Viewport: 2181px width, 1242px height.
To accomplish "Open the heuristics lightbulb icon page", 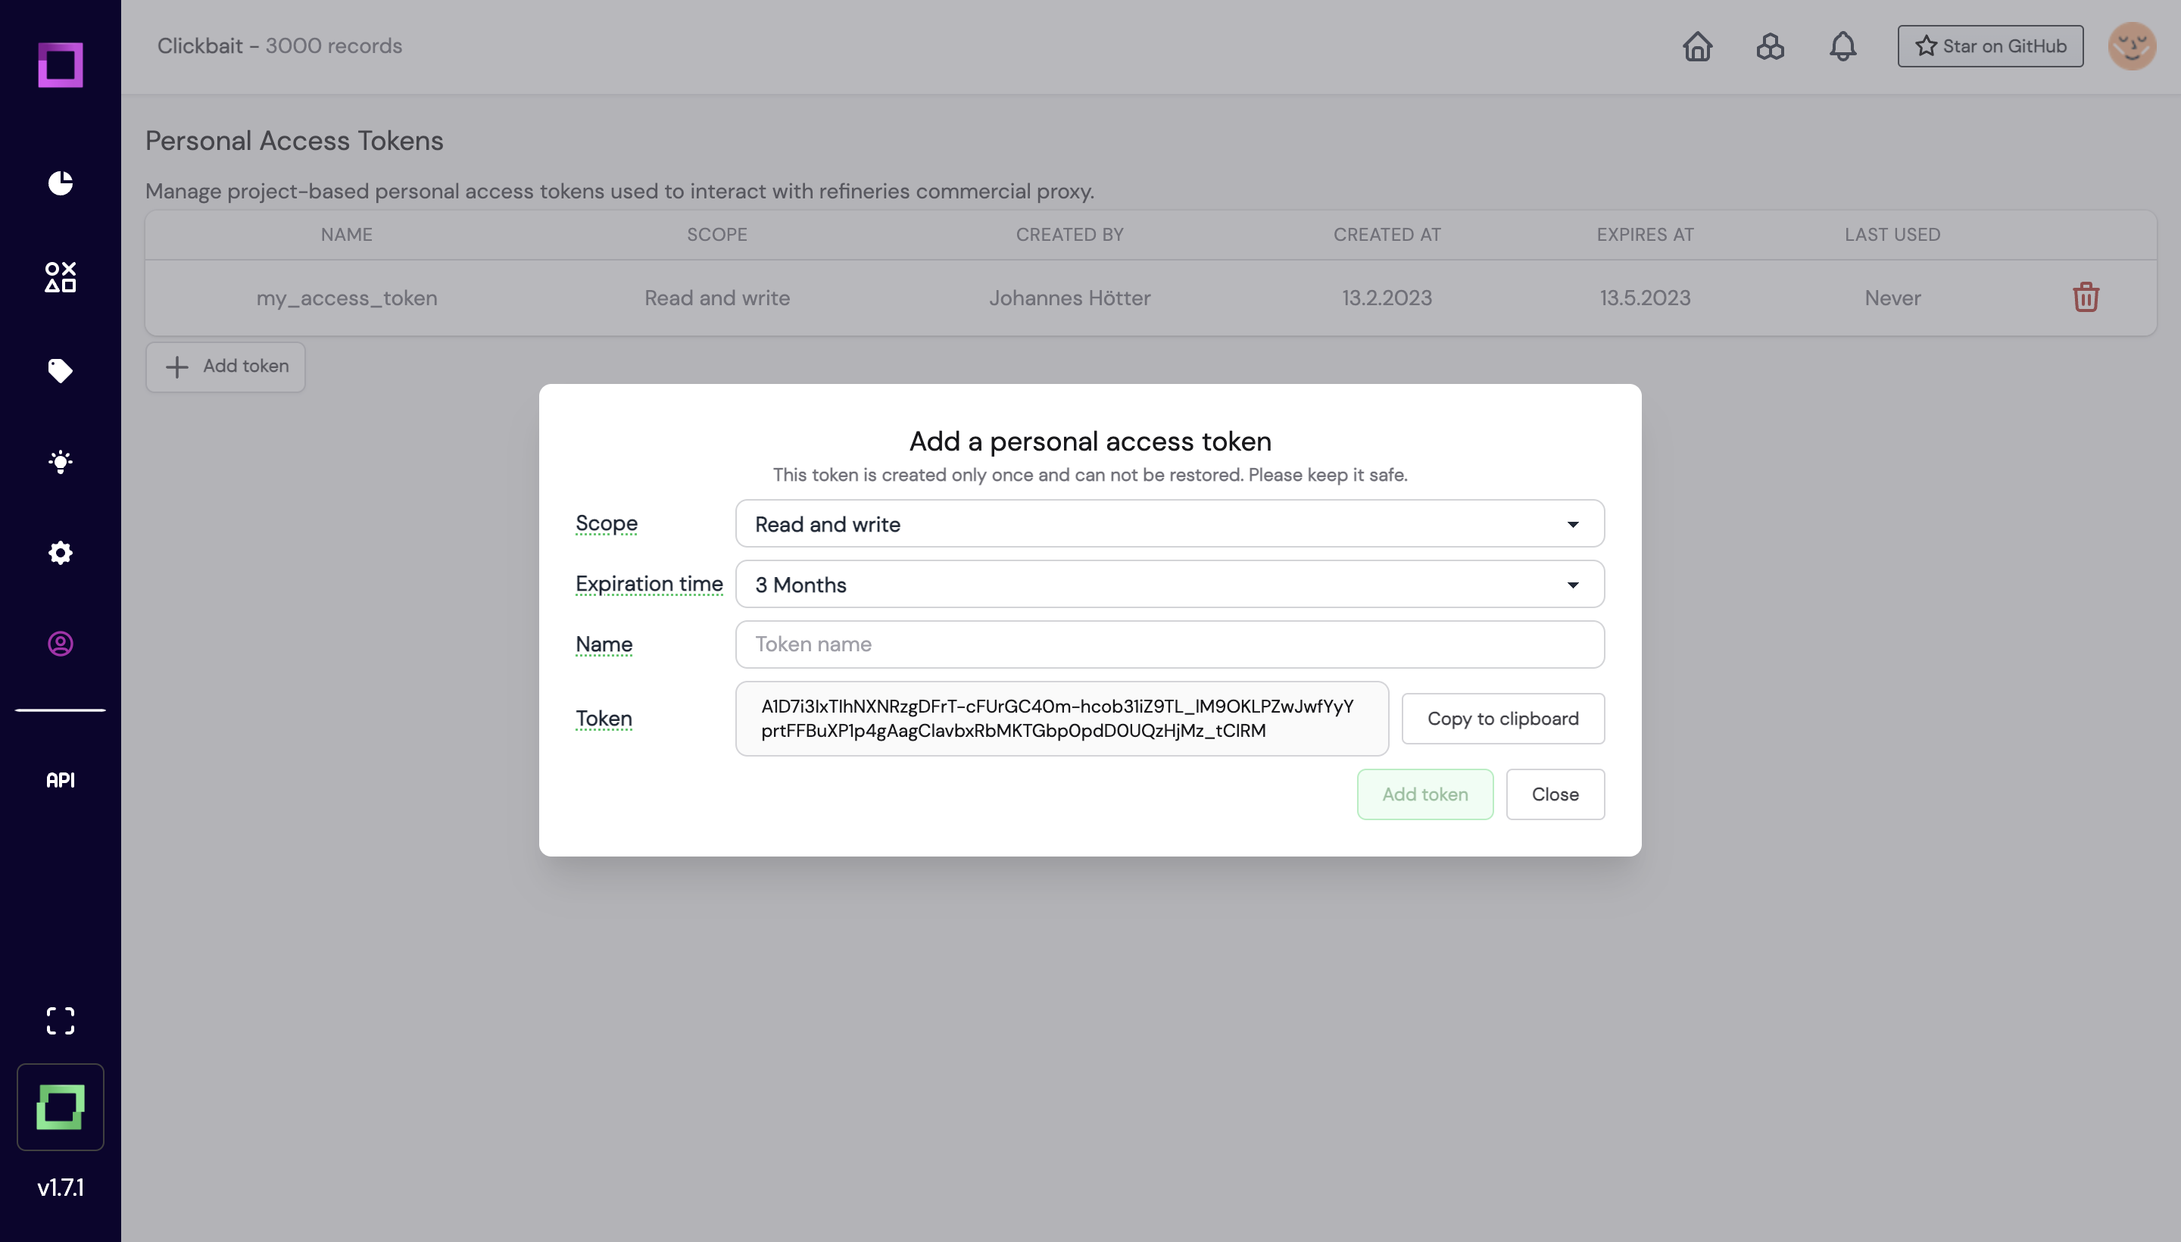I will (x=61, y=461).
